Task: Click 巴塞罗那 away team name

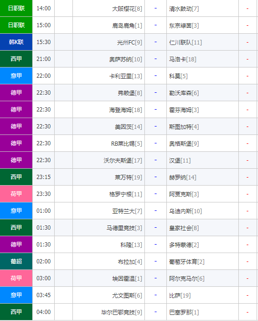Action: (x=180, y=312)
